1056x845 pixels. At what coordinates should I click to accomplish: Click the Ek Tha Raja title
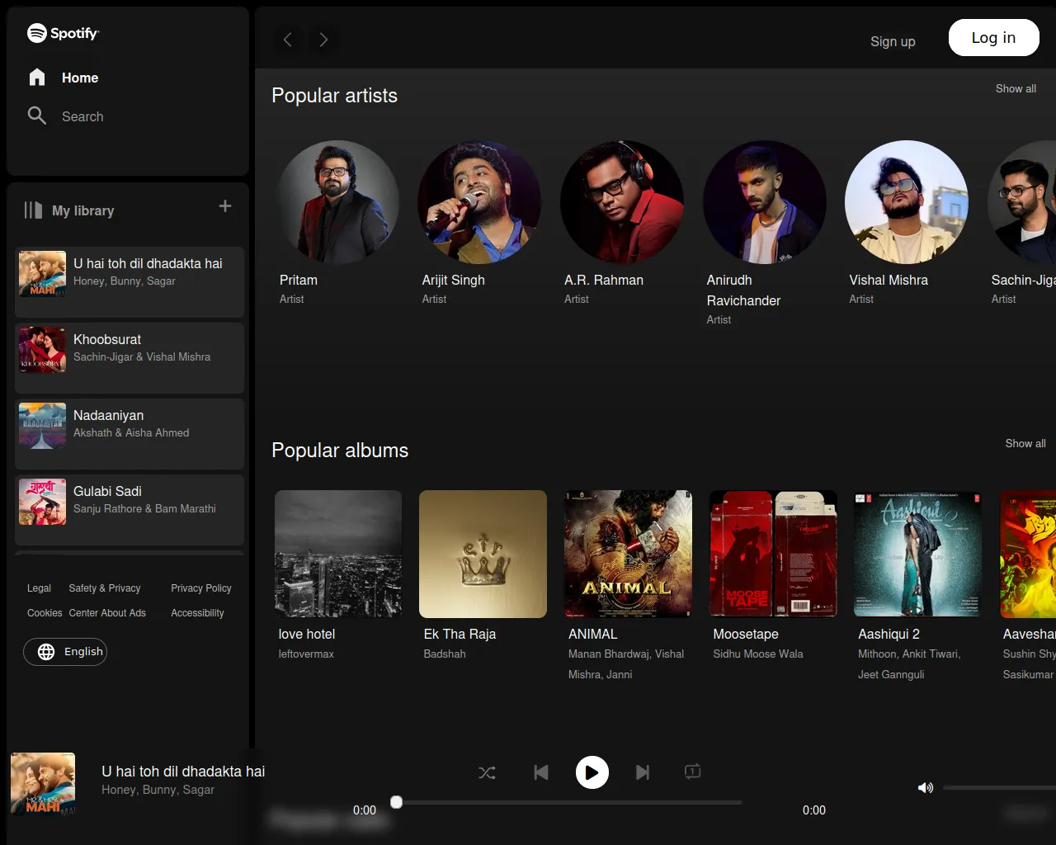pyautogui.click(x=460, y=634)
